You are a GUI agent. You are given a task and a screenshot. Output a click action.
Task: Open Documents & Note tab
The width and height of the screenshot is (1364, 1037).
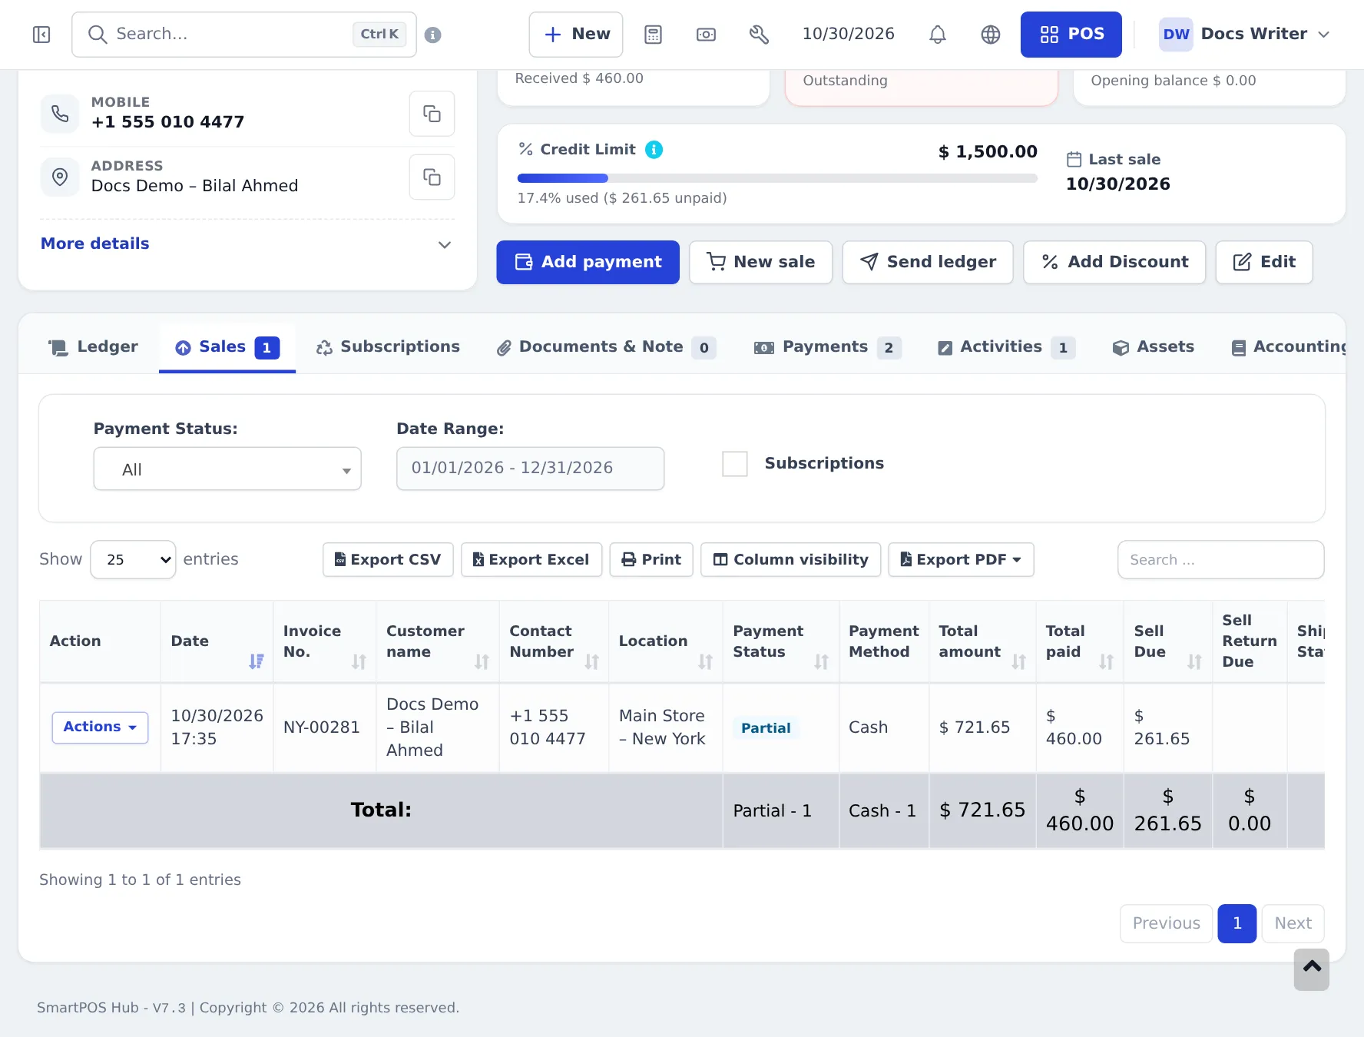[x=606, y=347]
